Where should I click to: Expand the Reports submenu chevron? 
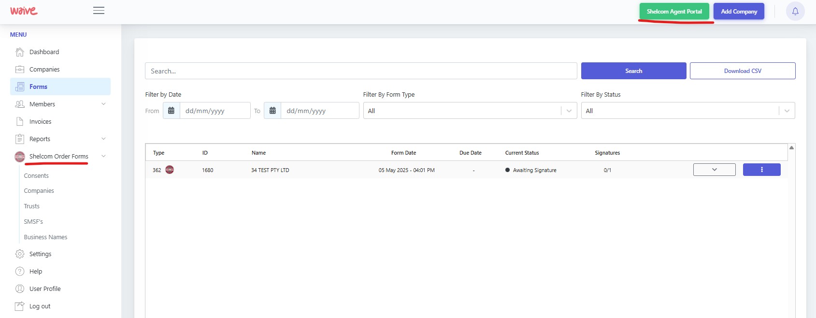point(103,139)
